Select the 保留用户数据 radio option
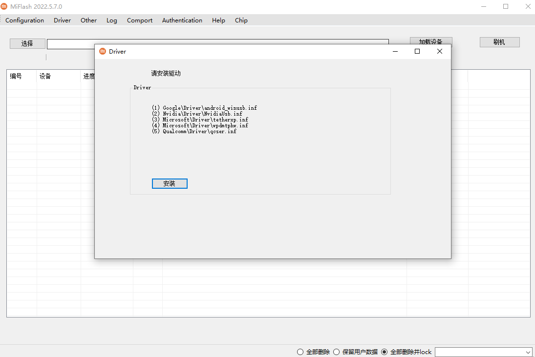The width and height of the screenshot is (535, 357). tap(337, 352)
